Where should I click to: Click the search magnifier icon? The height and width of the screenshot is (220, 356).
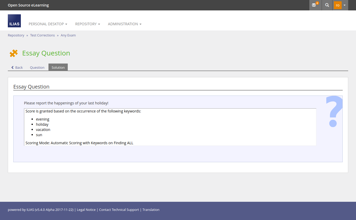coord(327,5)
